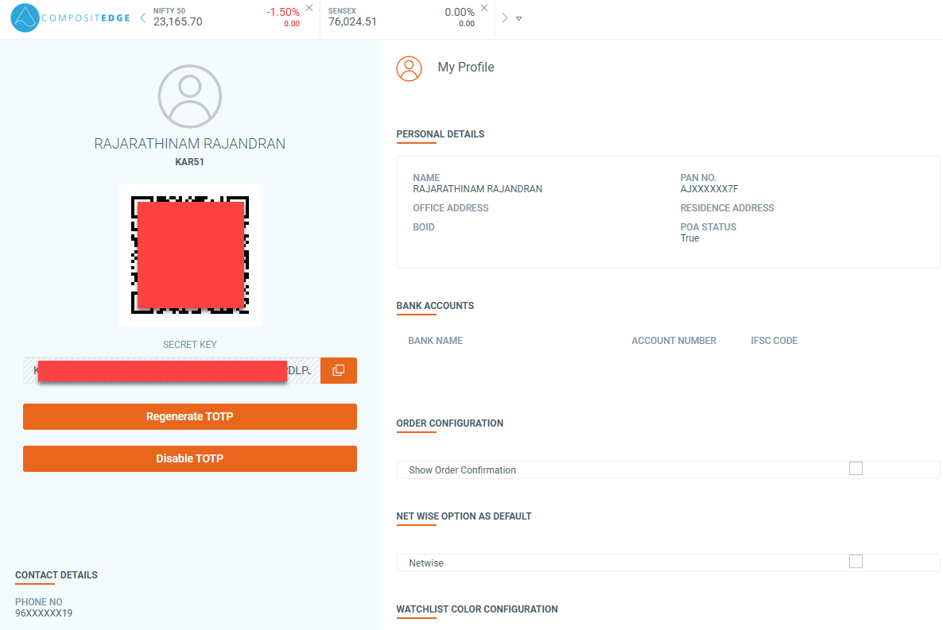Viewport: 943px width, 630px height.
Task: Enable Show Order Confirmation checkbox
Action: point(856,469)
